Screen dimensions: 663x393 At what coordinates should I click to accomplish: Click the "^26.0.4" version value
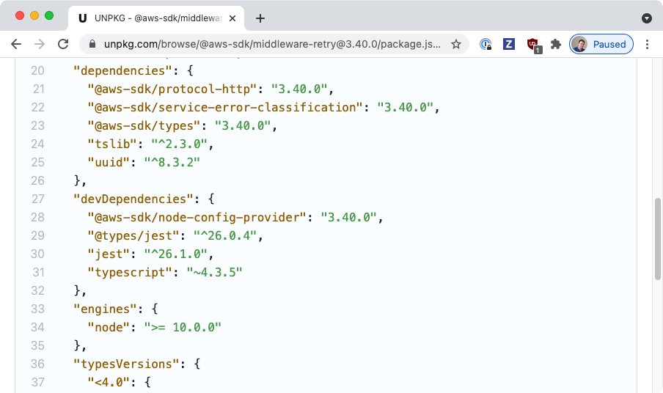point(225,236)
